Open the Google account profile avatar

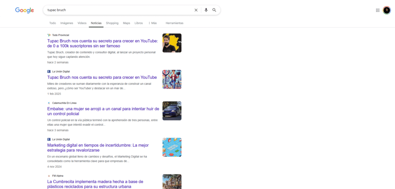[387, 10]
